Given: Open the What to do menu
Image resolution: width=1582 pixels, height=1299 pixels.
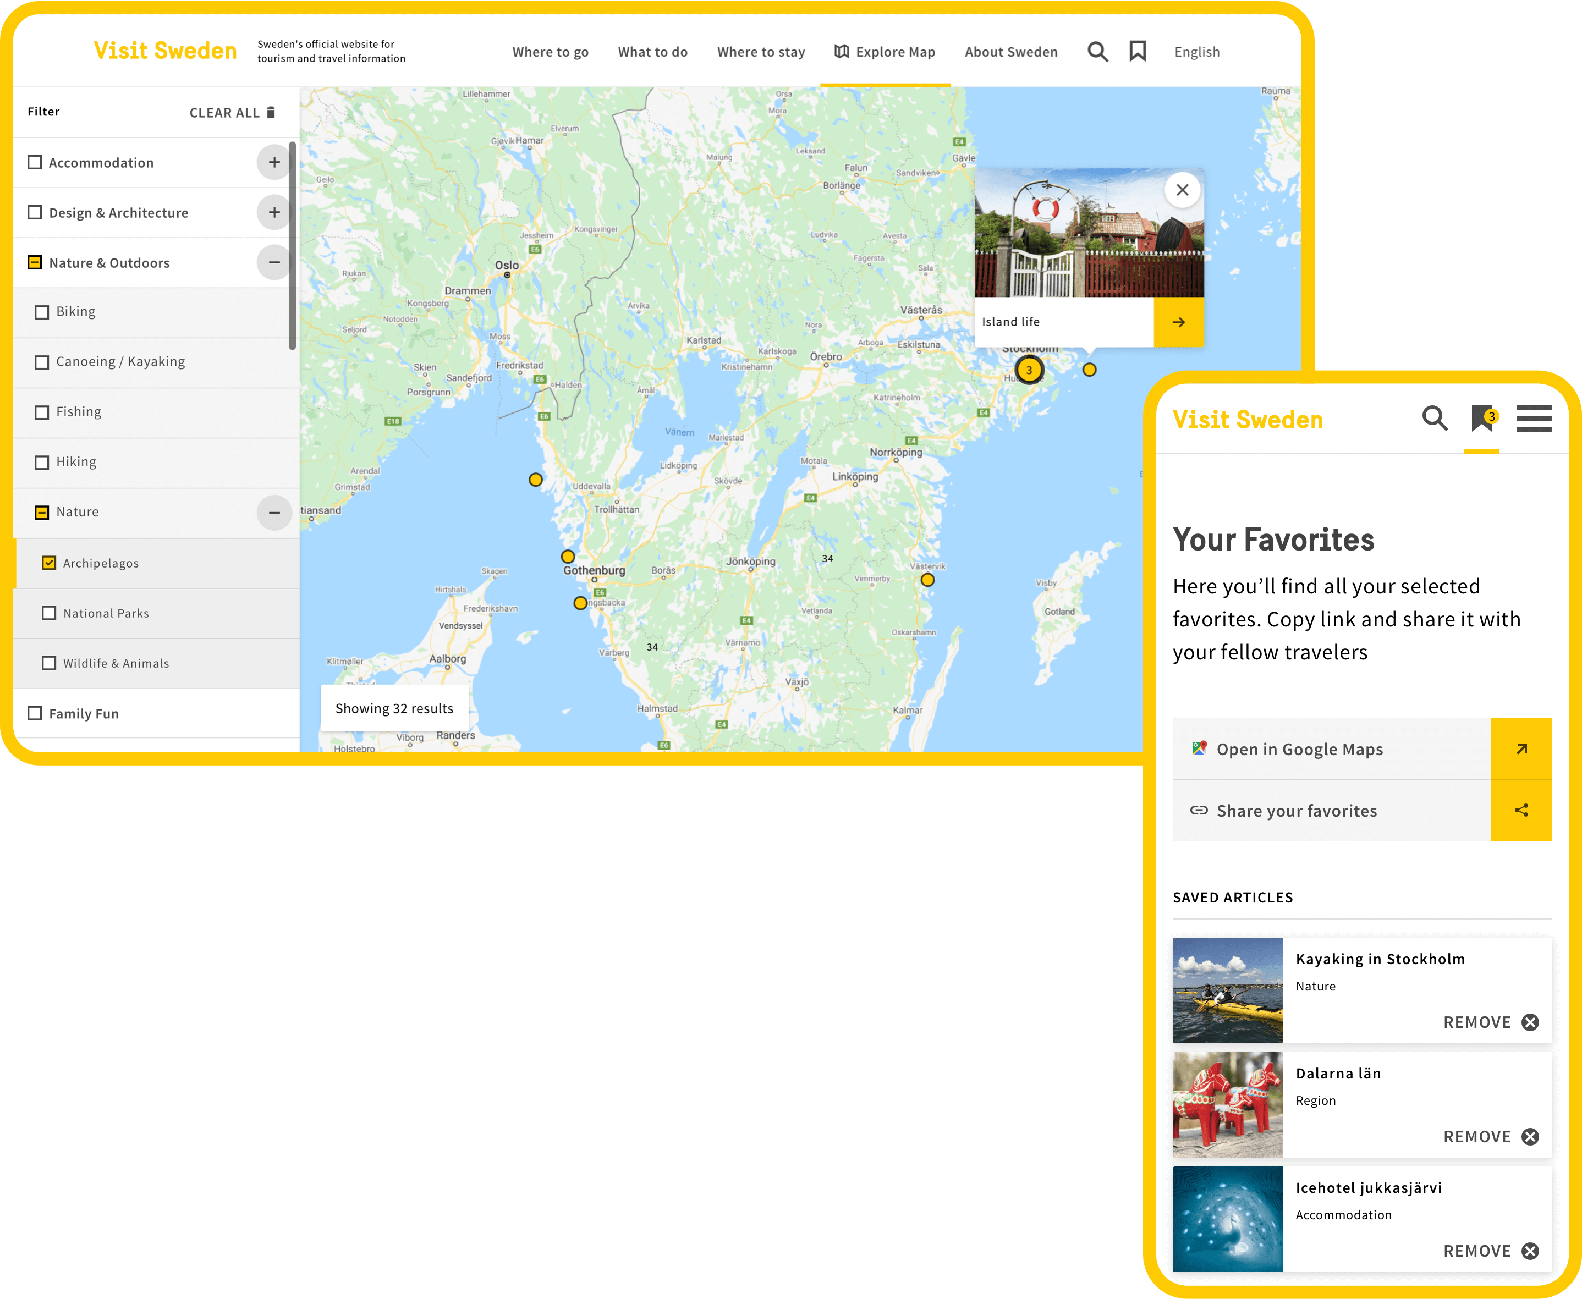Looking at the screenshot, I should click(x=652, y=52).
